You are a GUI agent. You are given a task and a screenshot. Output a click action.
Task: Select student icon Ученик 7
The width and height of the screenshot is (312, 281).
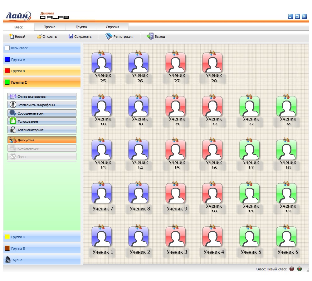tap(101, 193)
